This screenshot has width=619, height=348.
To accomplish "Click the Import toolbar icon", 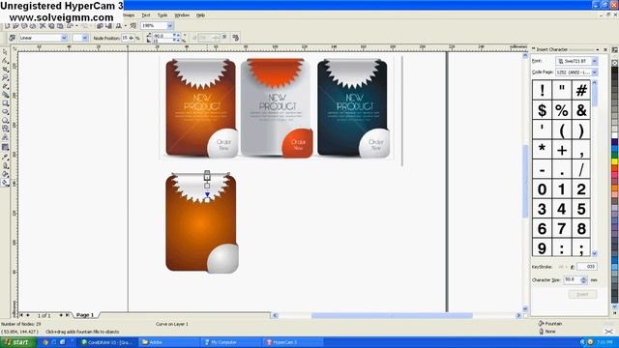I will pos(101,26).
